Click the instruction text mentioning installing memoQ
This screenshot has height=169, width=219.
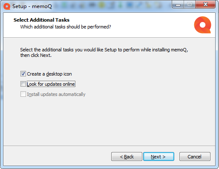pyautogui.click(x=104, y=52)
